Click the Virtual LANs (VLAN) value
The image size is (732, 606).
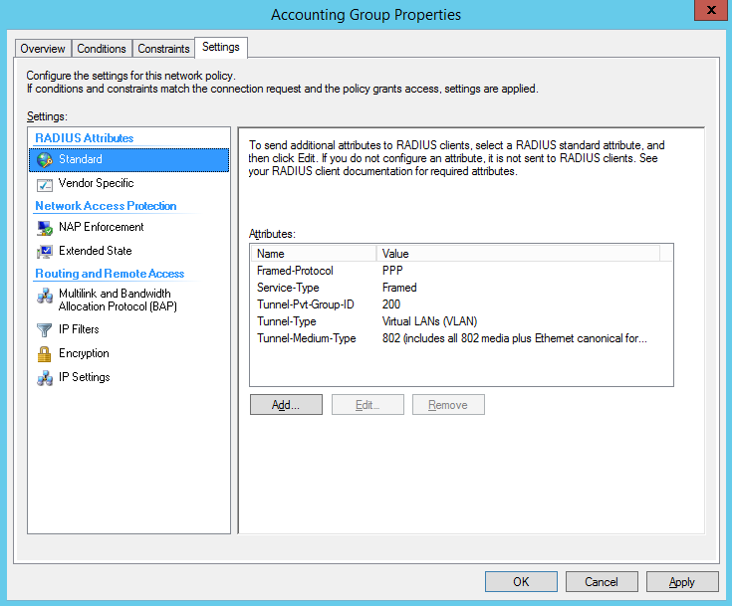[x=429, y=321]
